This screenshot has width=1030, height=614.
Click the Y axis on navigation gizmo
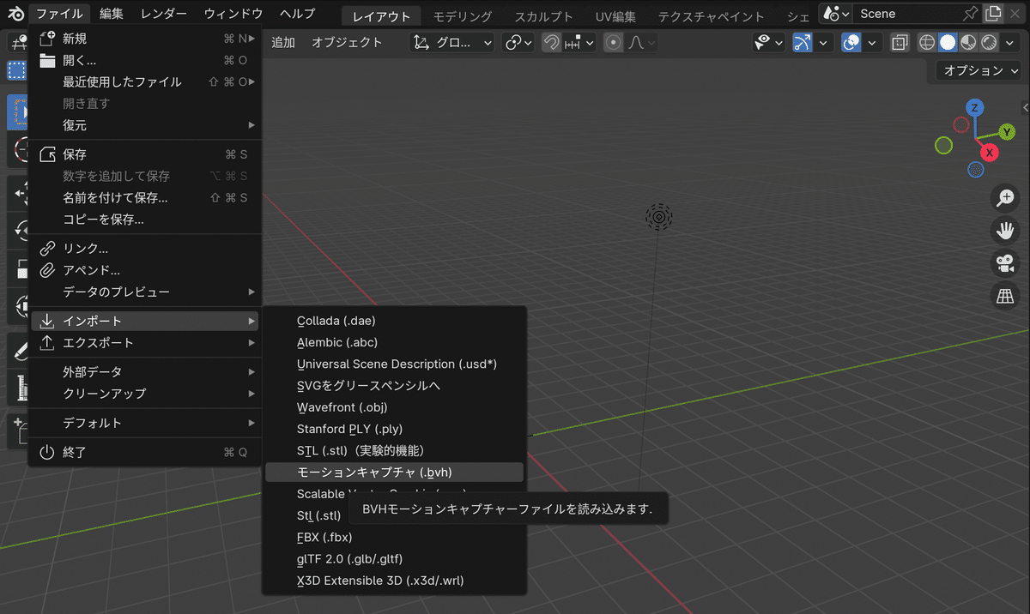coord(1007,132)
